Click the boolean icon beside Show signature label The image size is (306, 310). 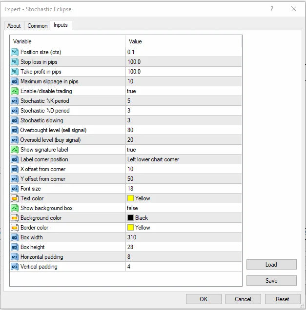coord(15,150)
